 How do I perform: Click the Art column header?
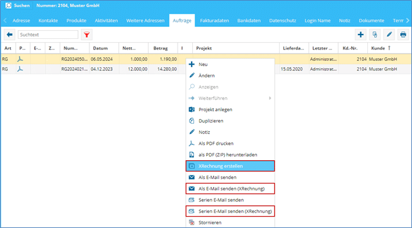click(8, 48)
